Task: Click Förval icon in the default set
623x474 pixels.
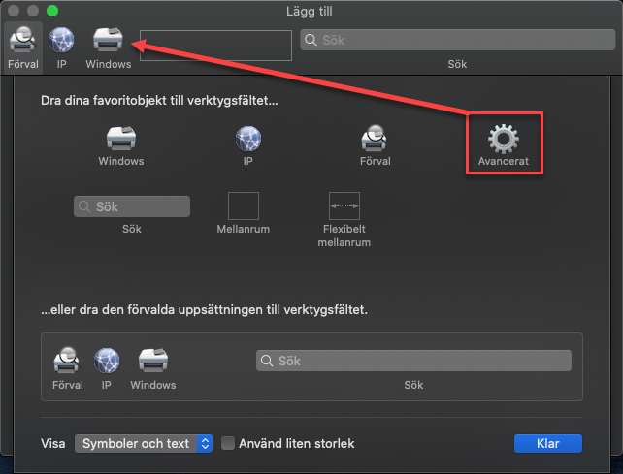Action: click(x=67, y=361)
